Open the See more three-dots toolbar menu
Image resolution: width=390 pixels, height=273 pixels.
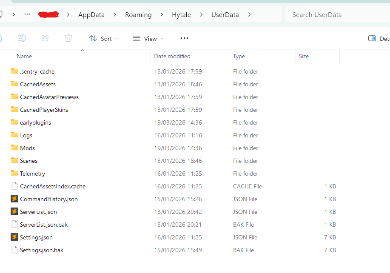184,38
